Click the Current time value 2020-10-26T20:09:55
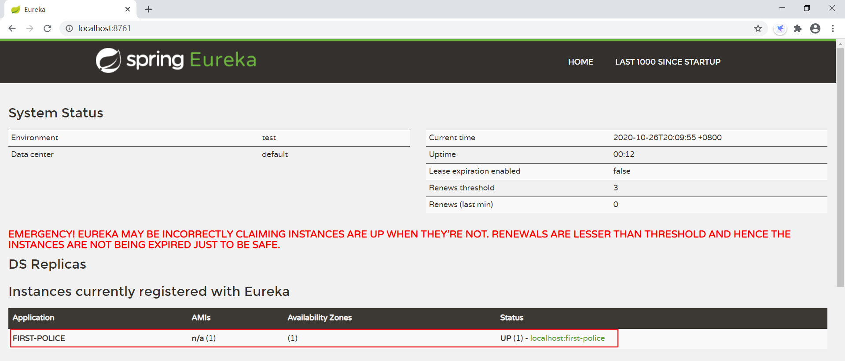Viewport: 845px width, 361px height. point(667,138)
